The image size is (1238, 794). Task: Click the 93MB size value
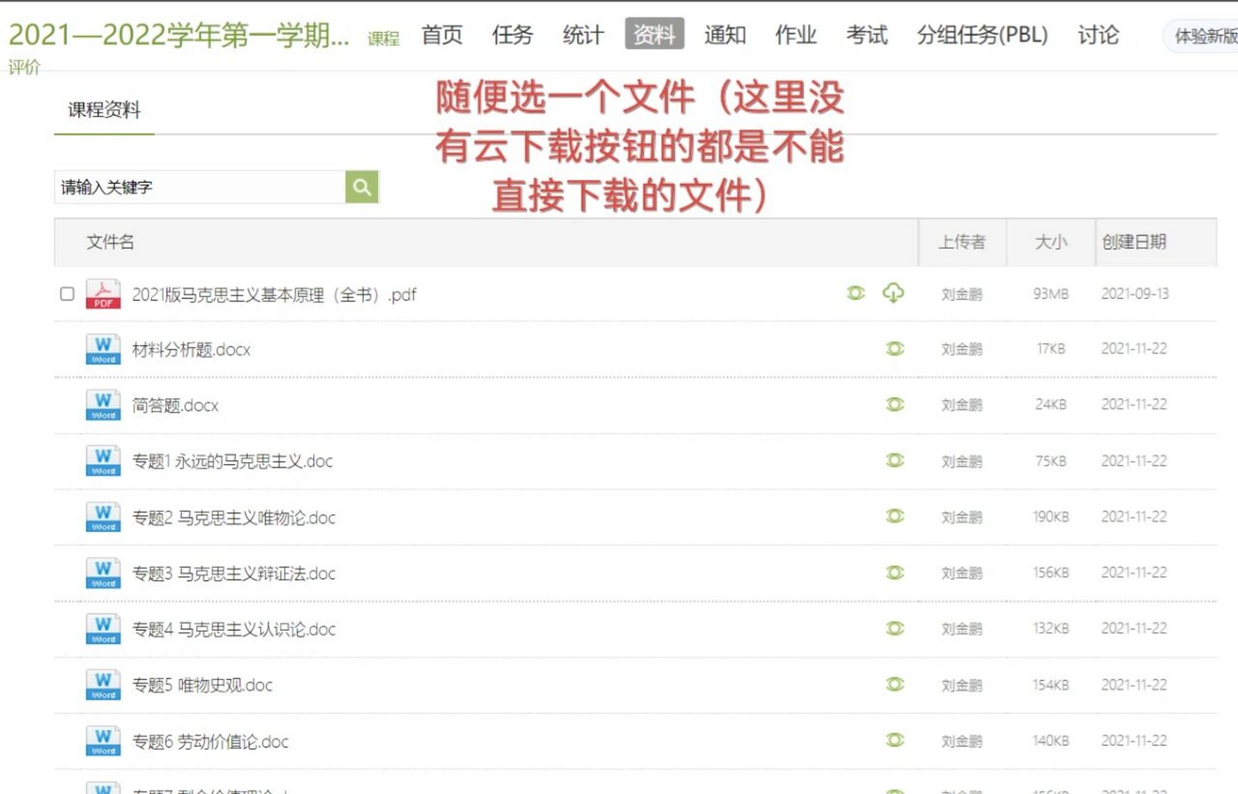[1051, 293]
